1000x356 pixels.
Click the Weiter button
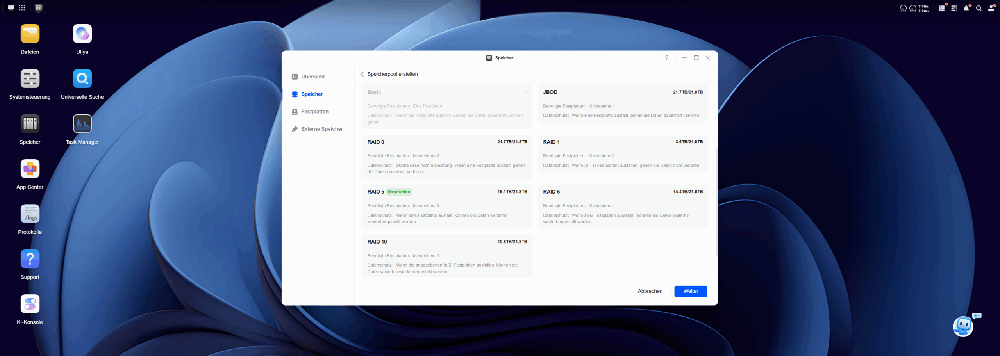coord(690,291)
